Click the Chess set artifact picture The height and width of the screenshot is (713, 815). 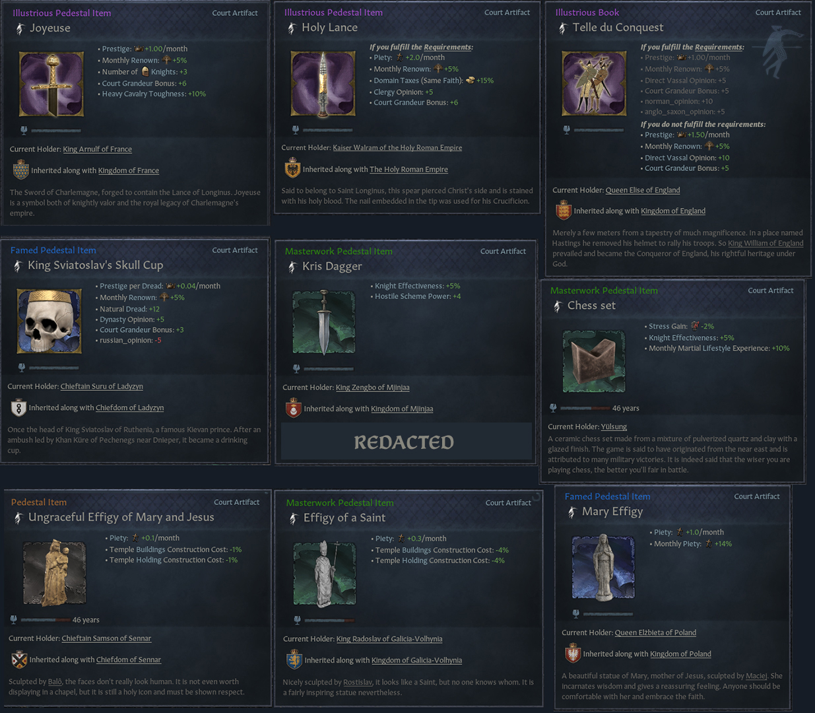[594, 362]
